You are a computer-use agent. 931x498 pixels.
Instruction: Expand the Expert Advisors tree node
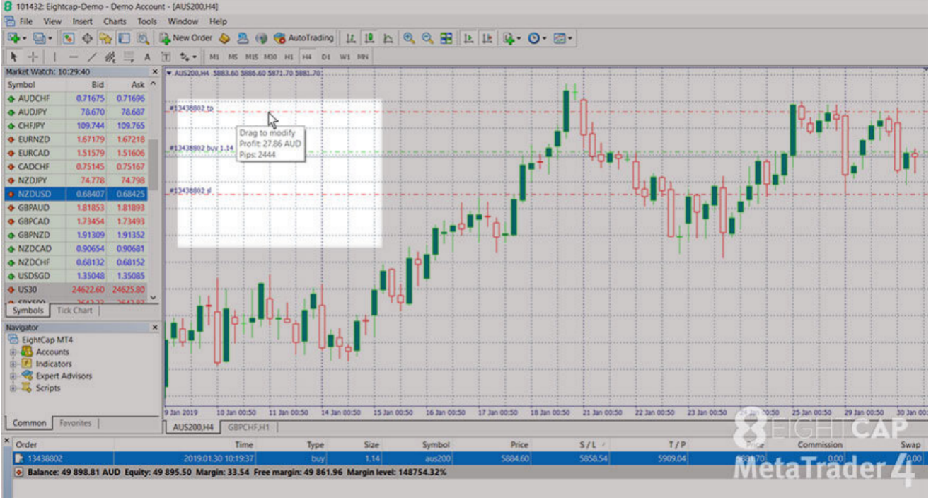tap(12, 376)
